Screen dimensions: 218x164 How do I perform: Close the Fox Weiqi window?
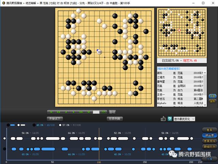tap(213, 3)
